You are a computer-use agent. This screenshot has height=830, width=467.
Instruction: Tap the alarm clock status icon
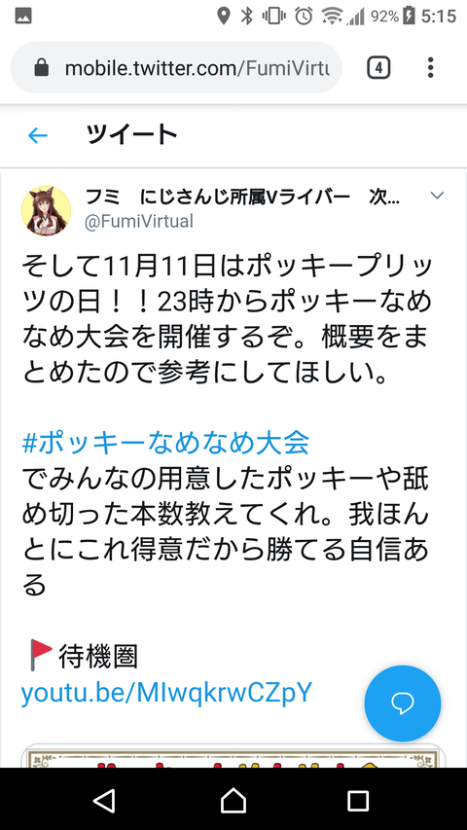304,16
